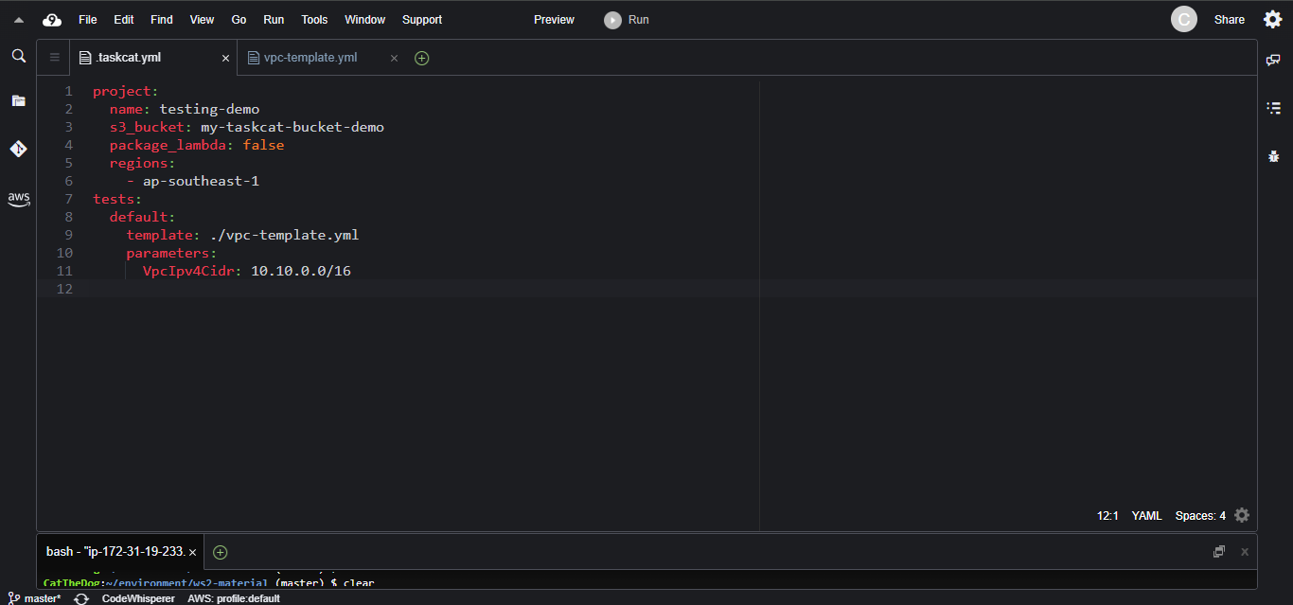Open the Debugger bug icon
The height and width of the screenshot is (605, 1293).
click(1273, 156)
